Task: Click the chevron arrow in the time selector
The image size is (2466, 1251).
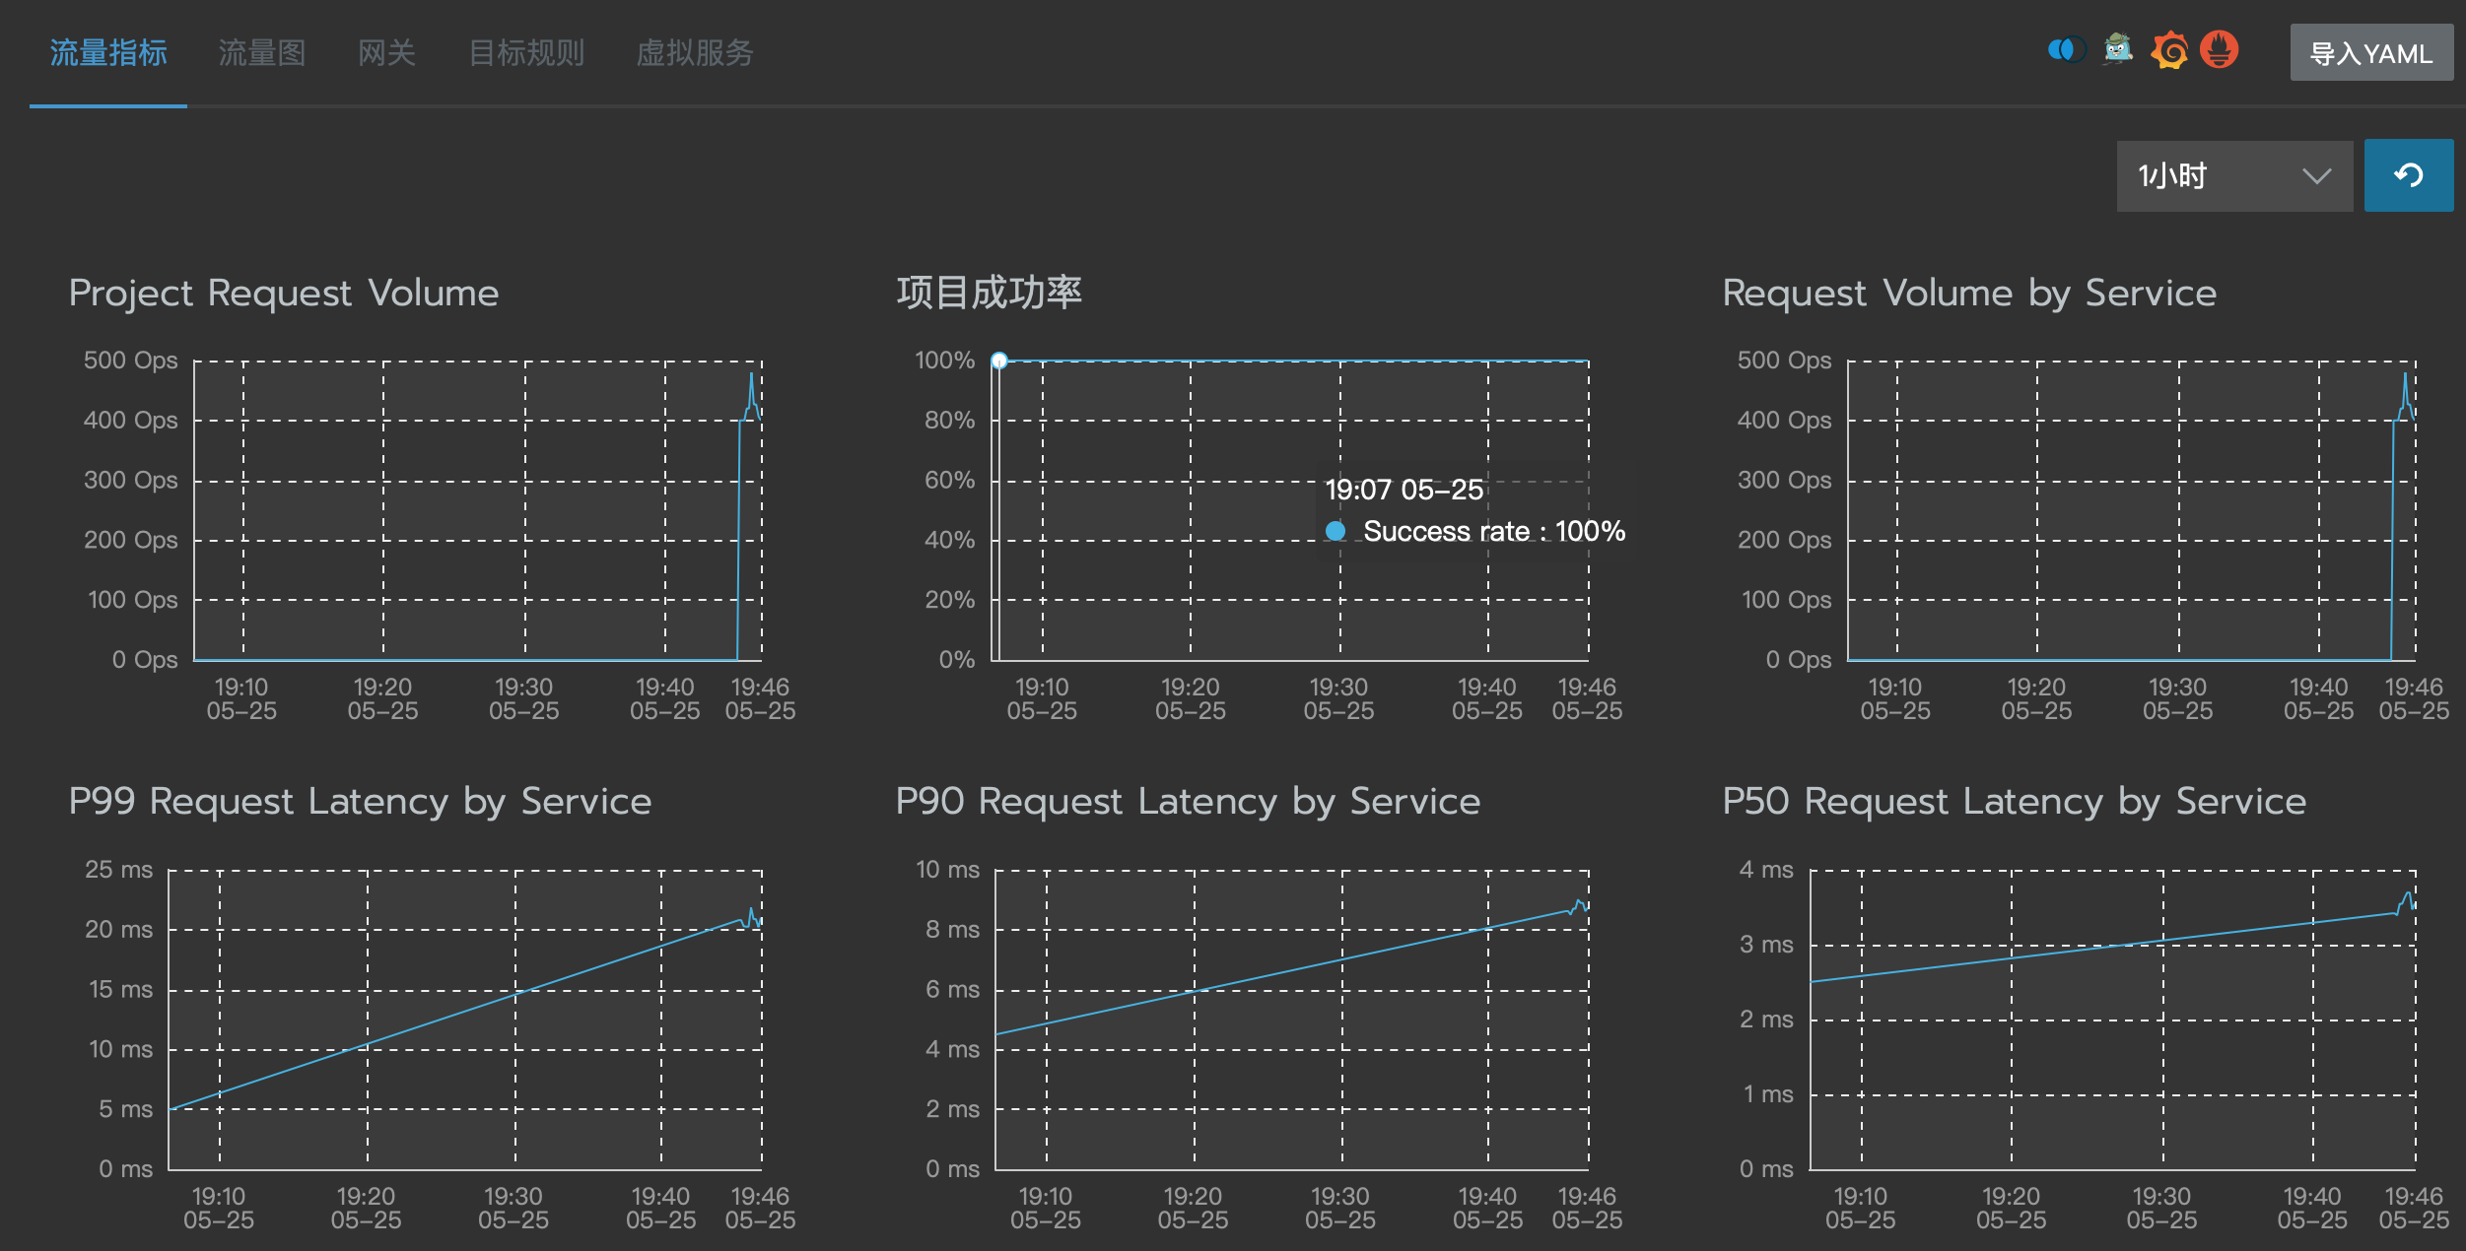Action: (x=2316, y=176)
